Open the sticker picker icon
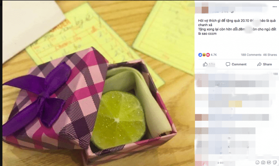This screenshot has height=166, width=279. click(x=275, y=162)
